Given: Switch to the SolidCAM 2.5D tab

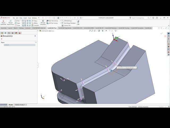Looking at the screenshot, I should point(78,28).
